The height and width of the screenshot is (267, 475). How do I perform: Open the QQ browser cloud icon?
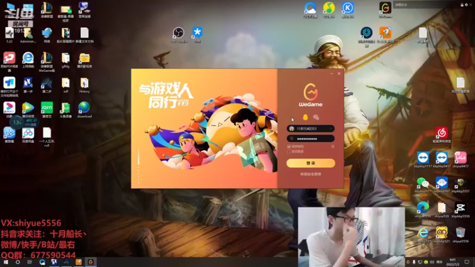pos(310,10)
